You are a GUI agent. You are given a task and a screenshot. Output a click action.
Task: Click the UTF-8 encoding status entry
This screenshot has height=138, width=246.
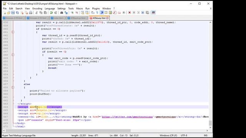pyautogui.click(x=184, y=135)
